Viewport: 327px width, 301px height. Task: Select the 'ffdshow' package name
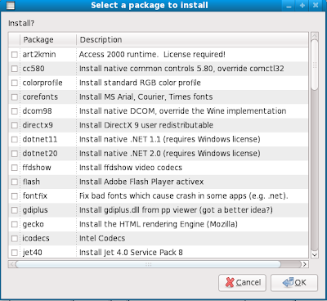37,168
